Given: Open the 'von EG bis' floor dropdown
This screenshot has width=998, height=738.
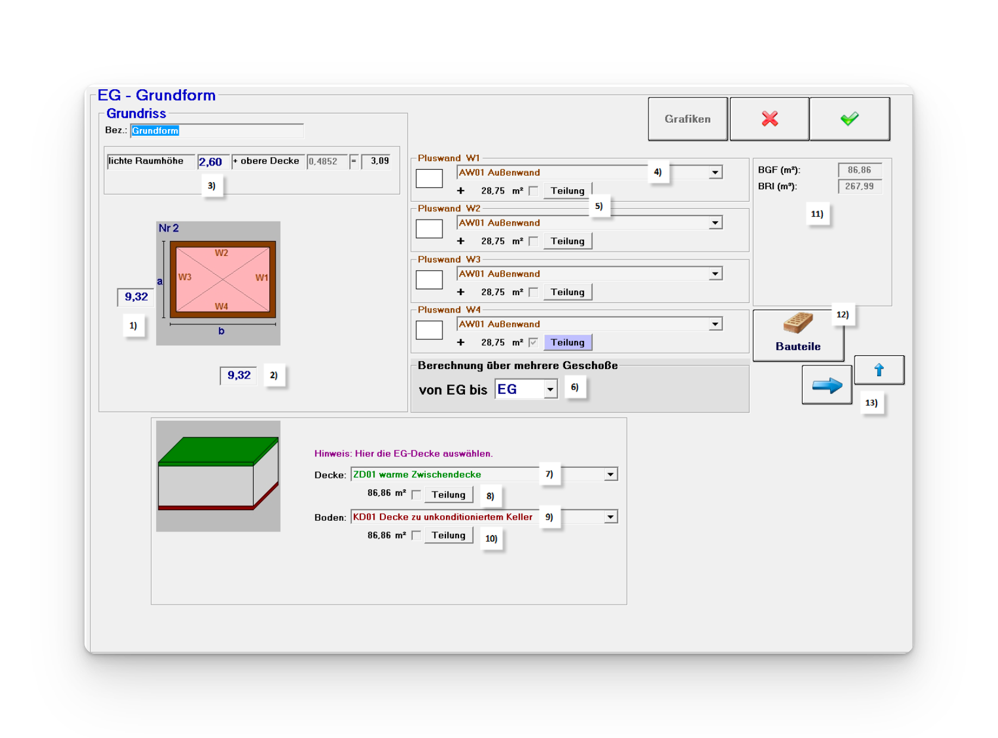Looking at the screenshot, I should coord(550,390).
